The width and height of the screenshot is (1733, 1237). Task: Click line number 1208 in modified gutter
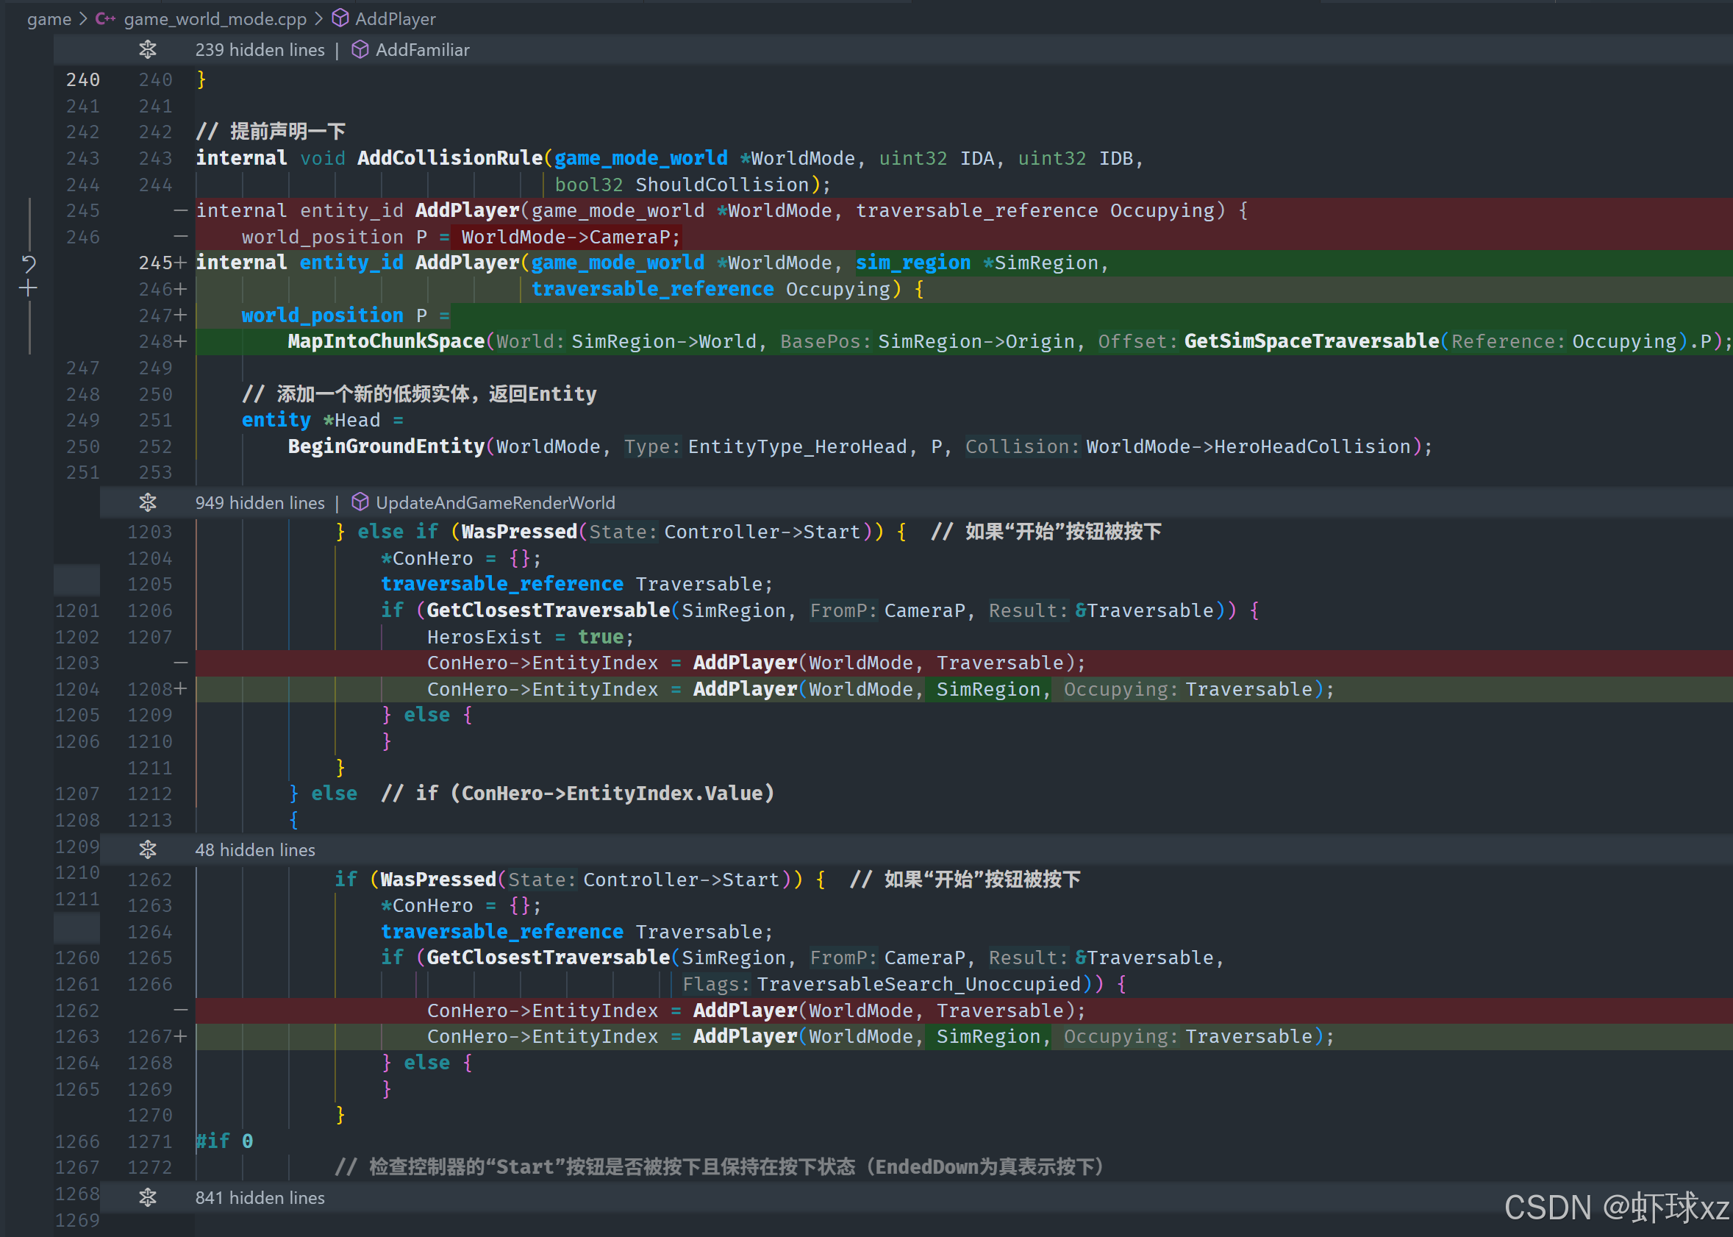[149, 688]
